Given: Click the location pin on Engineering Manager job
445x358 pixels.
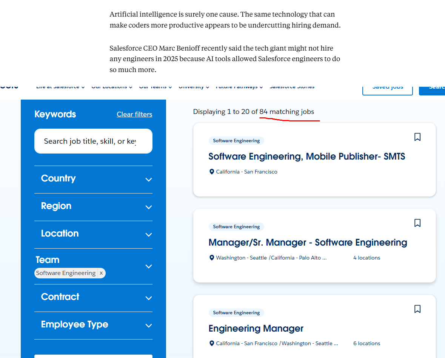Looking at the screenshot, I should [x=212, y=343].
